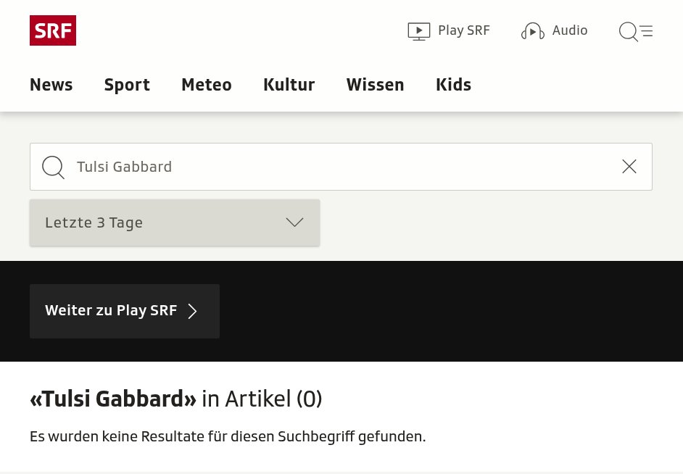The height and width of the screenshot is (474, 683).
Task: Focus the Tulsi Gabbard search field
Action: tap(341, 167)
